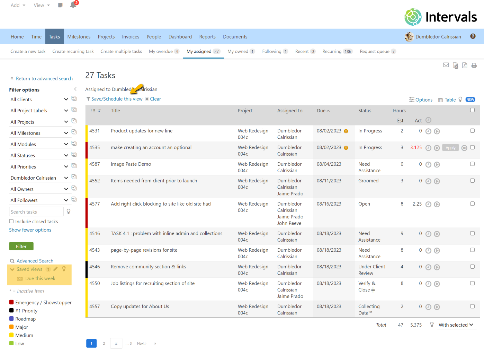Click Save/Schedule this view link

(x=117, y=99)
